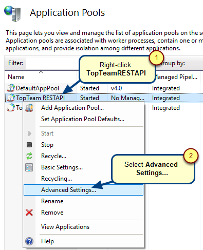The image size is (203, 250).
Task: Select the DefaultAppPool row name
Action: click(x=38, y=88)
